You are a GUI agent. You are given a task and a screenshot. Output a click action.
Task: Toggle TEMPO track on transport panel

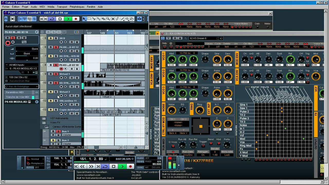coord(141,162)
